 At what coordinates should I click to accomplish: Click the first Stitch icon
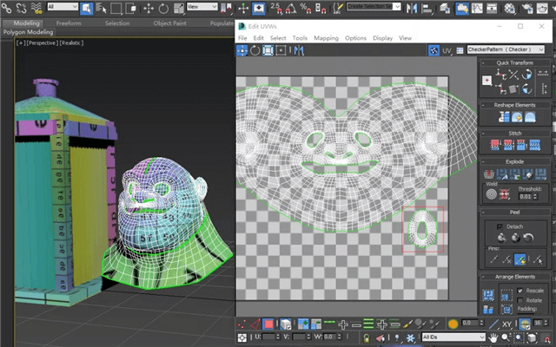point(496,145)
